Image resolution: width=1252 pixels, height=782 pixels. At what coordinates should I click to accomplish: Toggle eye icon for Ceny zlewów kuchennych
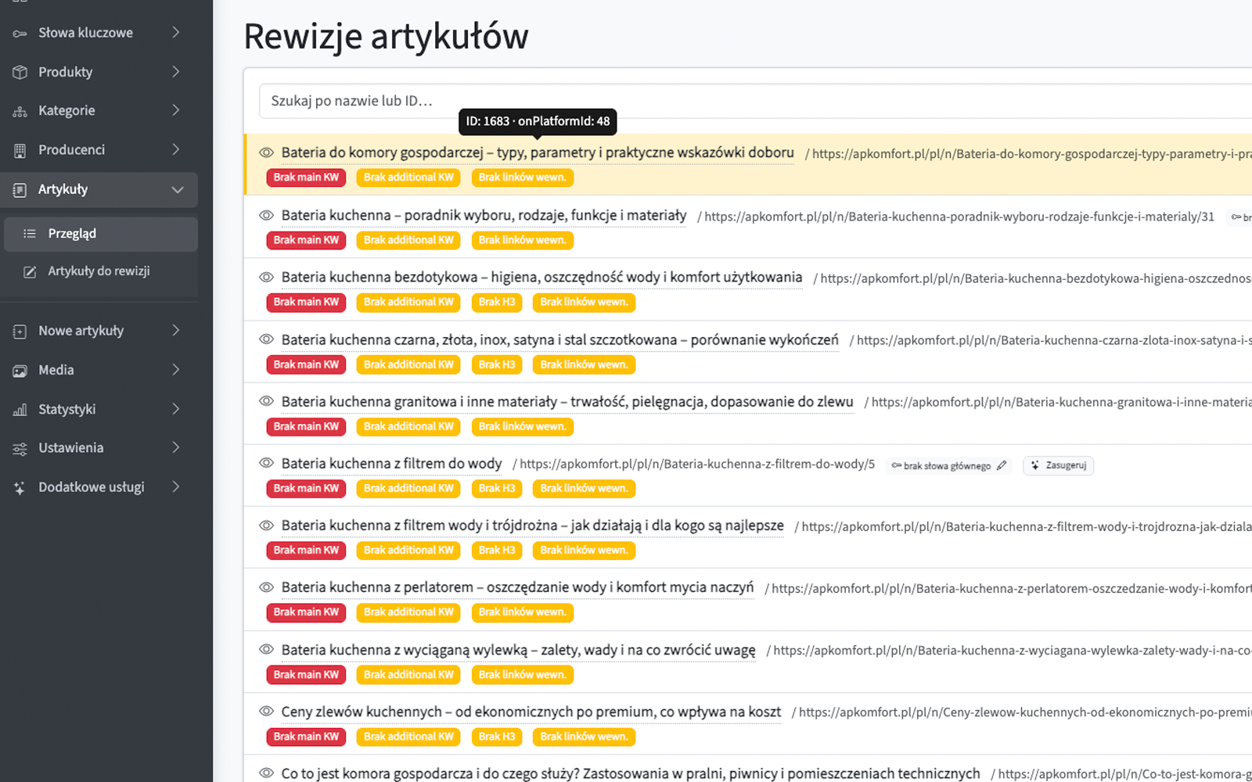[x=266, y=712]
